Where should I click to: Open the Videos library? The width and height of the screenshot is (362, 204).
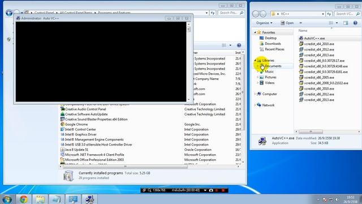pos(267,83)
